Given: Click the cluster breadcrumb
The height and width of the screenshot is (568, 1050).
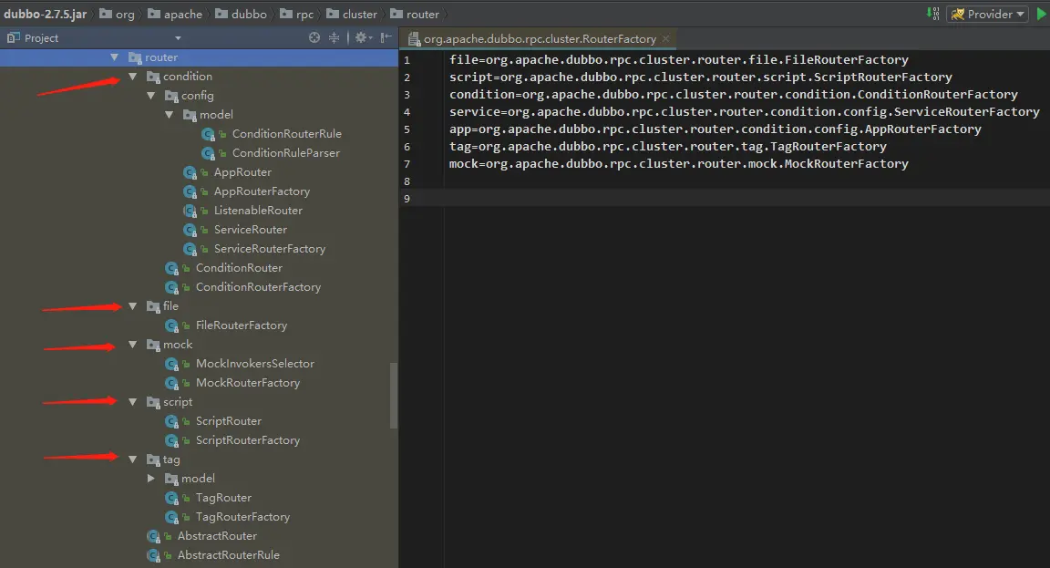Looking at the screenshot, I should coord(352,14).
